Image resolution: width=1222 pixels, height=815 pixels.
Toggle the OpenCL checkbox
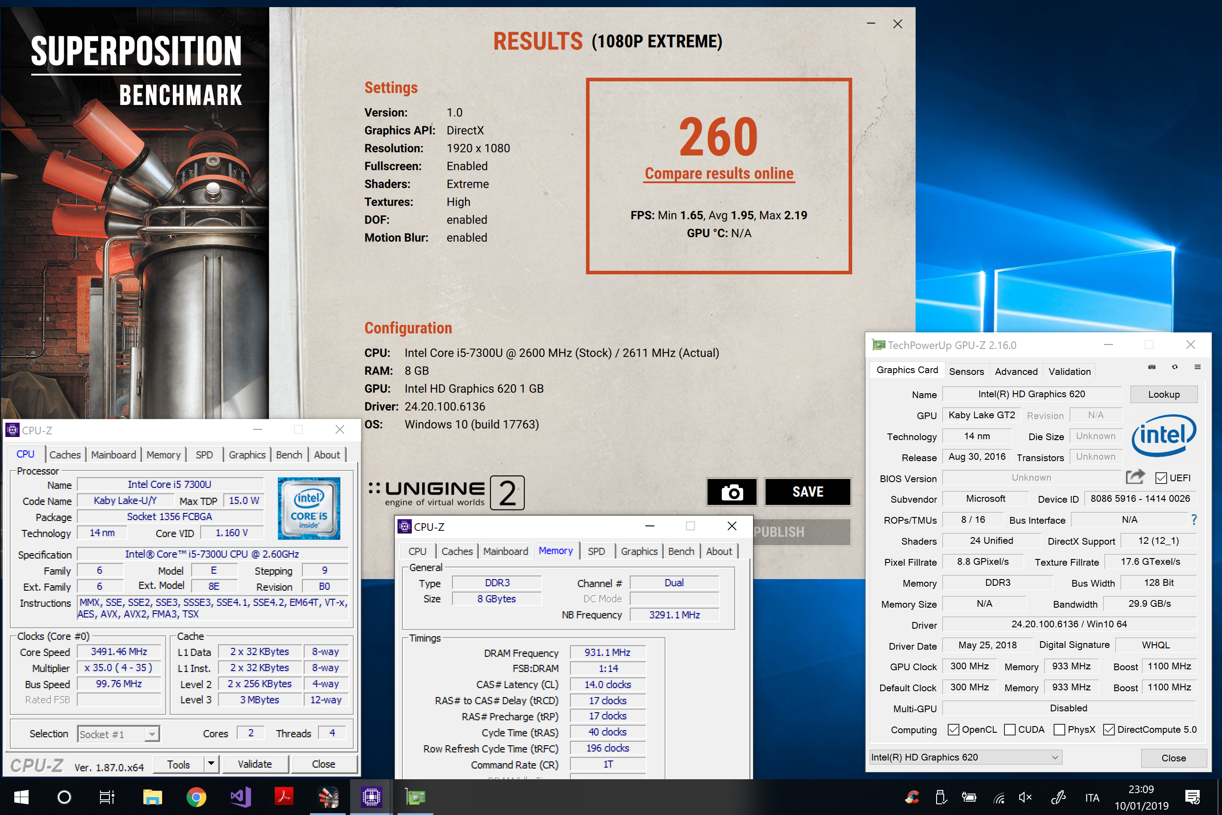954,729
